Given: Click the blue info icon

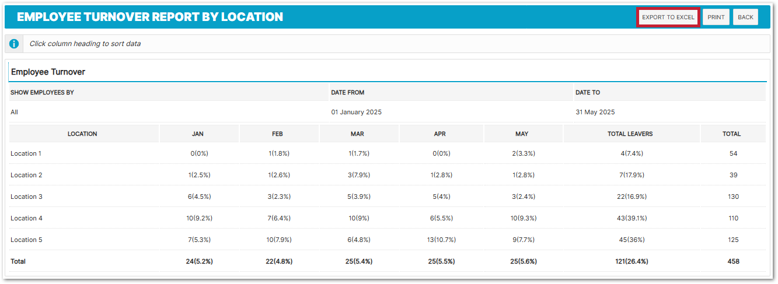Looking at the screenshot, I should pyautogui.click(x=14, y=44).
